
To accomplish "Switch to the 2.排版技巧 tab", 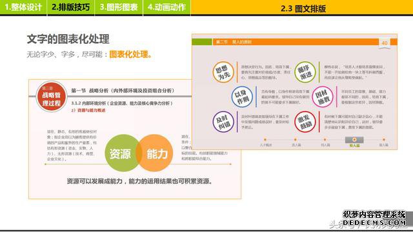I will (70, 7).
